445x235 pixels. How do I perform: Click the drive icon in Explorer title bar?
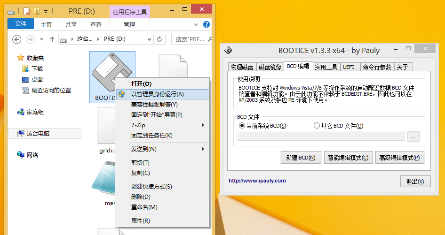click(11, 12)
